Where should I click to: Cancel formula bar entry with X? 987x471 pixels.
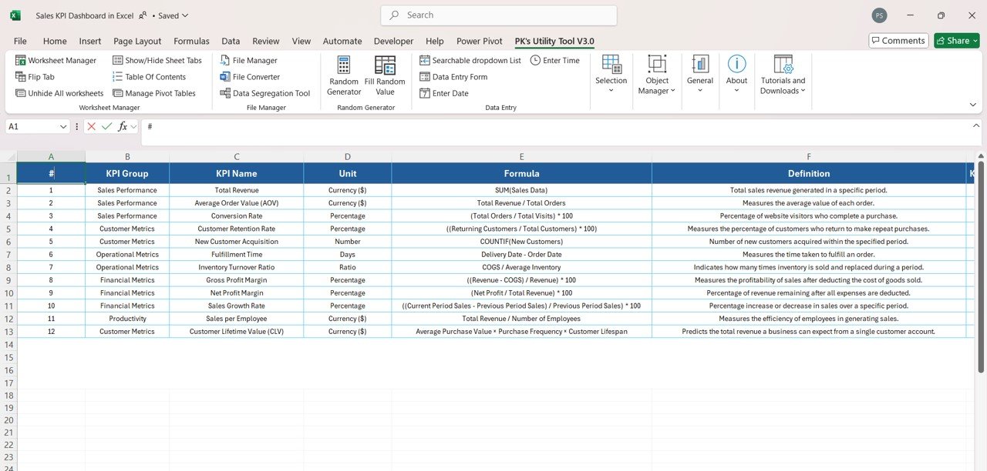(x=92, y=126)
